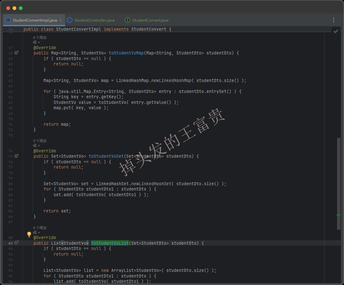344x285 pixels.
Task: Click the toStudentVoSet method name
Action: 106,156
